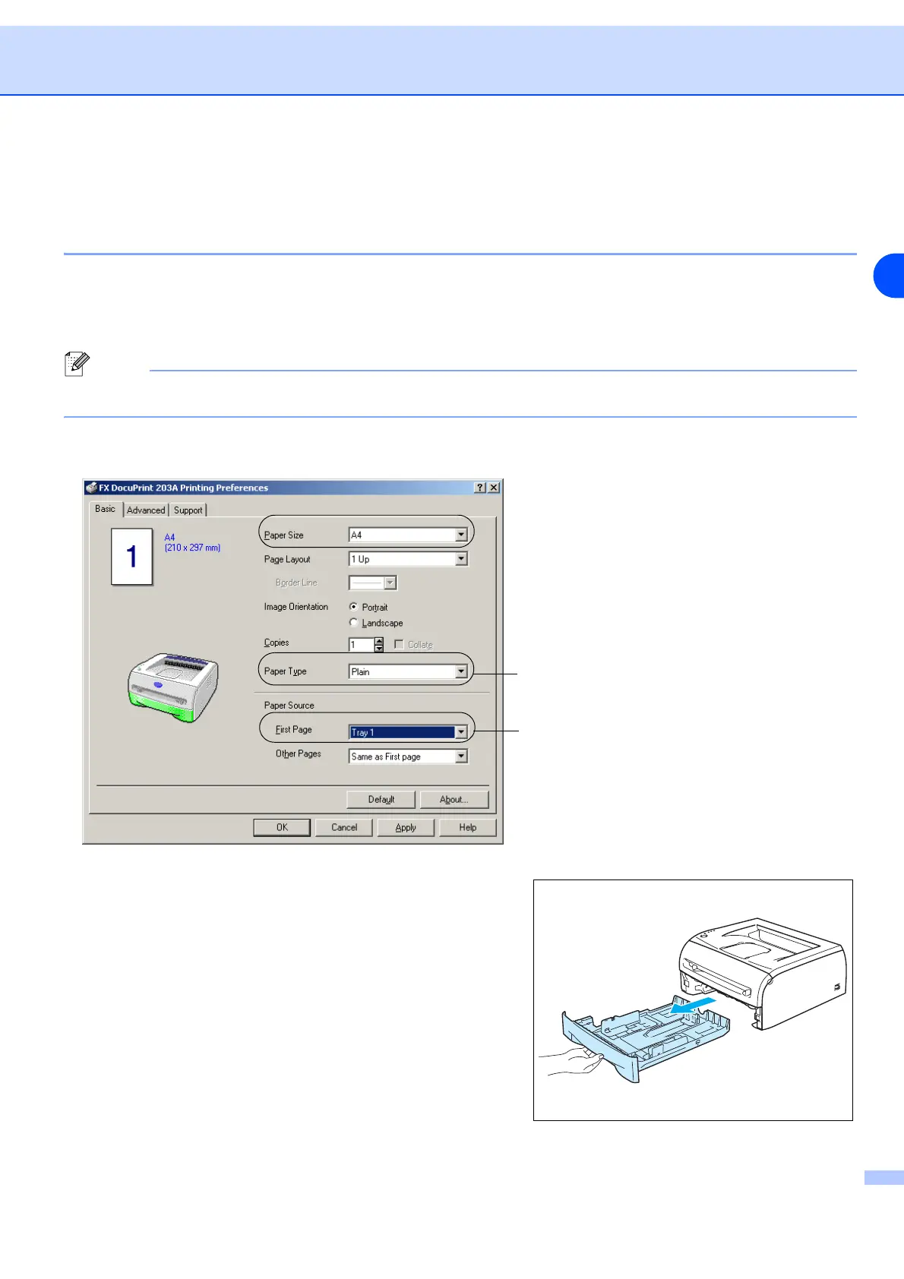The height and width of the screenshot is (1279, 904).
Task: Click the printer illustration with green tray
Action: pyautogui.click(x=173, y=687)
